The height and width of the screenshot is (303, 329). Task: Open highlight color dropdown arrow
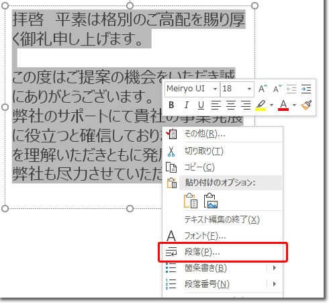tap(271, 105)
